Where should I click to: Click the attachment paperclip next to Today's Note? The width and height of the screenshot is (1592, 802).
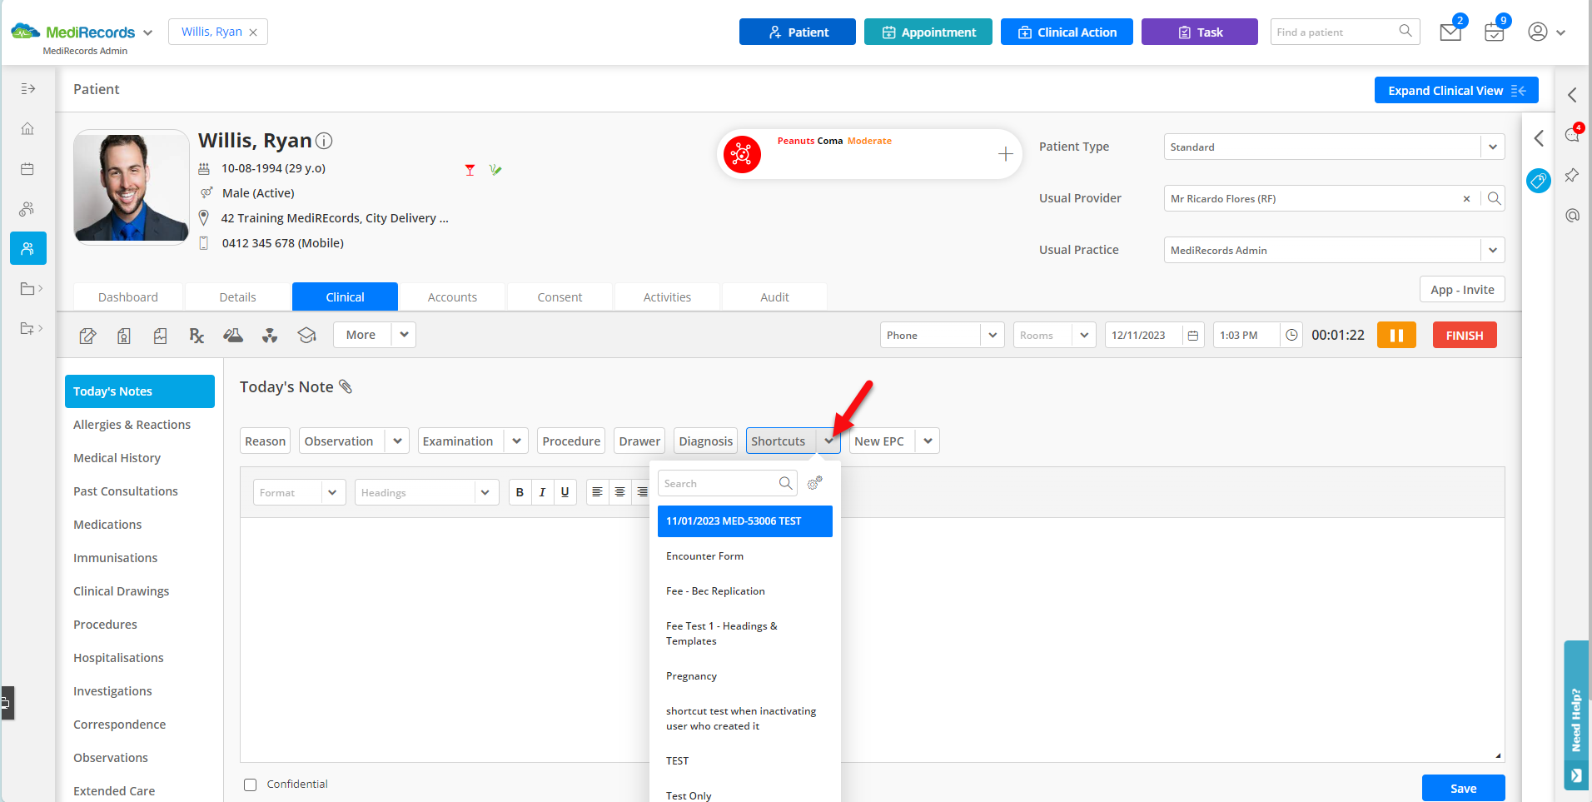pyautogui.click(x=346, y=386)
